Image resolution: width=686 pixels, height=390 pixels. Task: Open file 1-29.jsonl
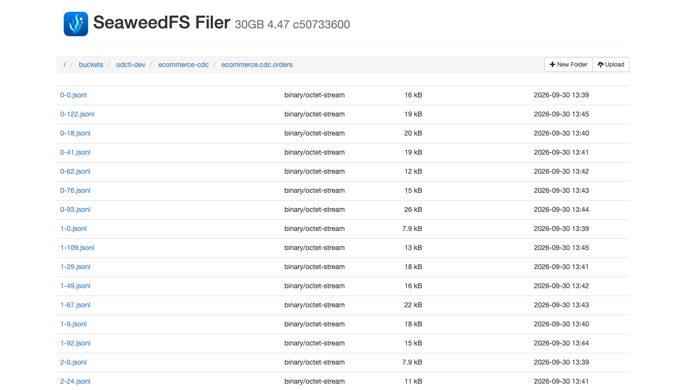pyautogui.click(x=75, y=267)
